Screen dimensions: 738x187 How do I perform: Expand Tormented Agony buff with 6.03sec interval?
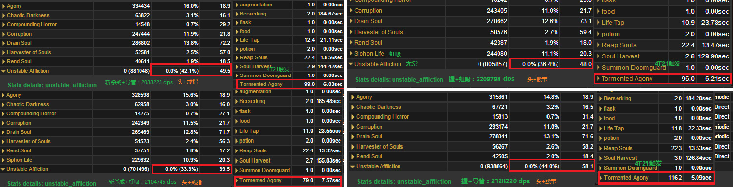point(237,84)
